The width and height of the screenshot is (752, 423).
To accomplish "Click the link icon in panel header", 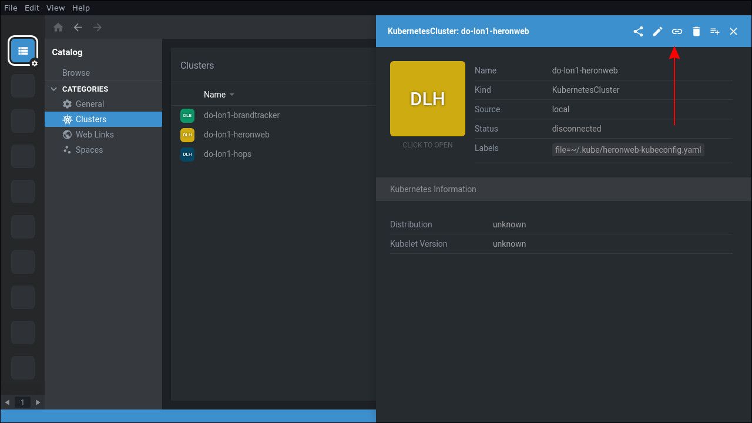I will [x=677, y=32].
